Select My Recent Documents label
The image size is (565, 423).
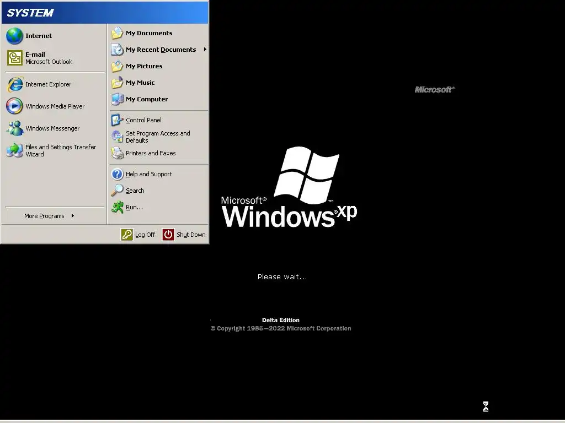tap(161, 50)
